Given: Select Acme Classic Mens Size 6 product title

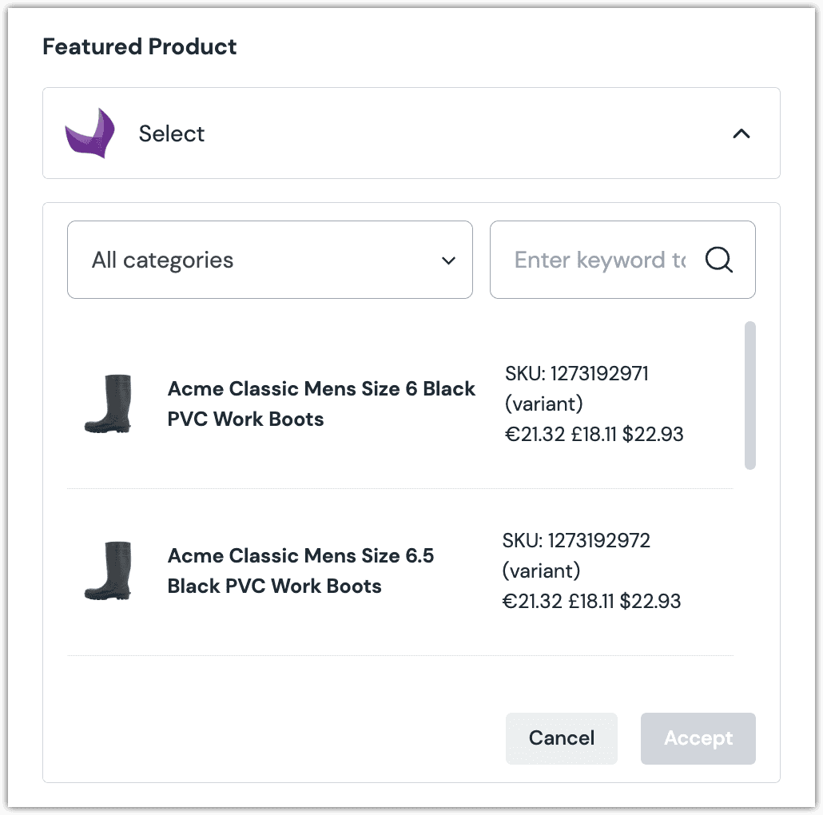Looking at the screenshot, I should click(321, 404).
